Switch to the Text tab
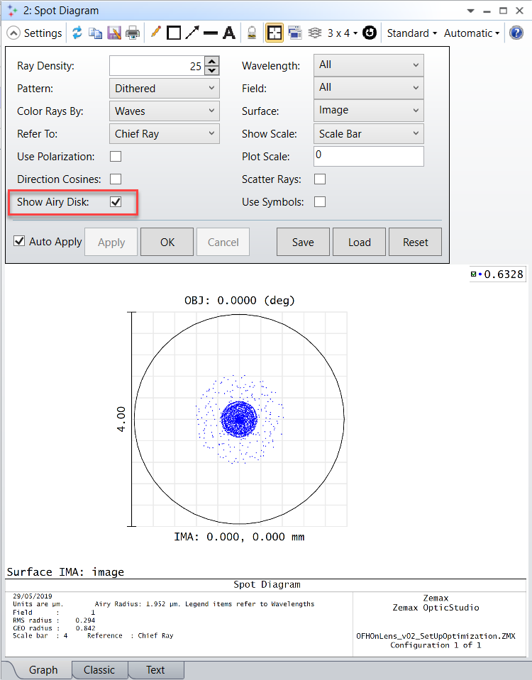The width and height of the screenshot is (532, 680). click(156, 670)
